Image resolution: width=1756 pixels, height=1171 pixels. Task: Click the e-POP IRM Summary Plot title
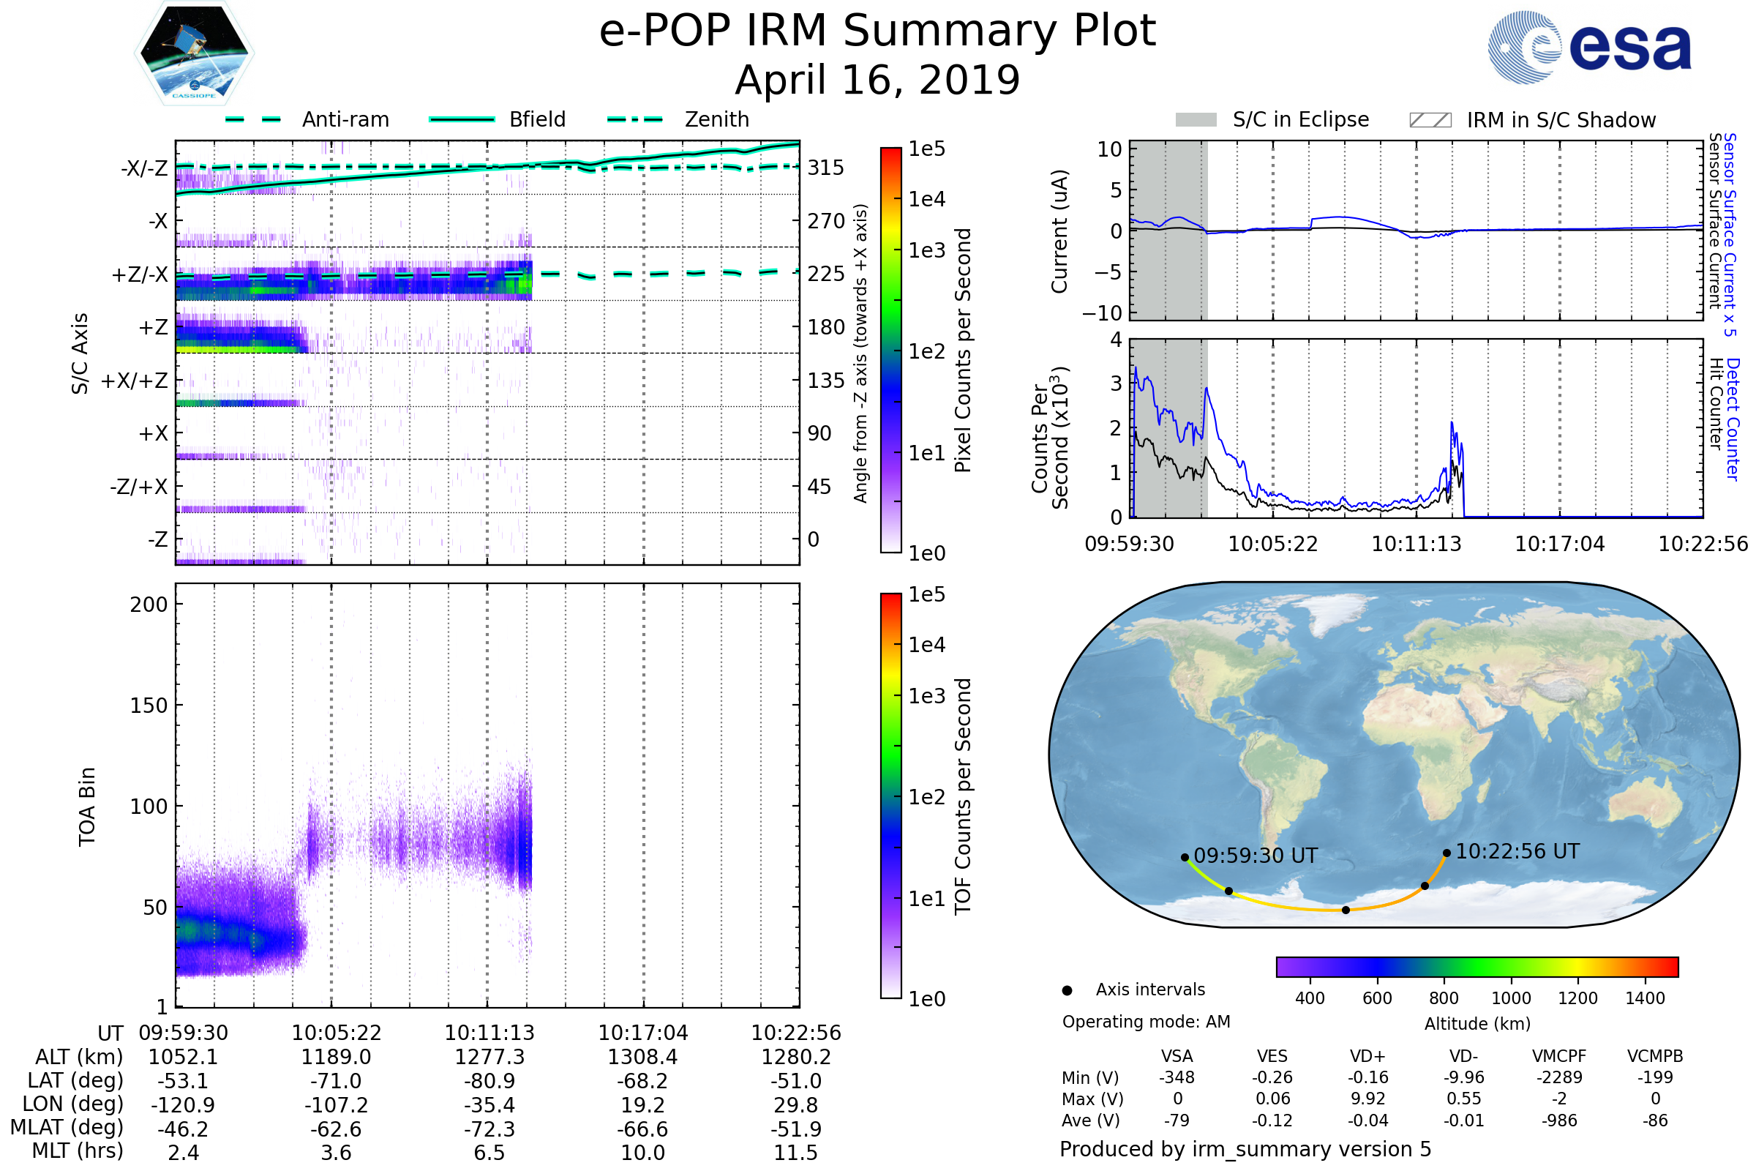(x=877, y=31)
